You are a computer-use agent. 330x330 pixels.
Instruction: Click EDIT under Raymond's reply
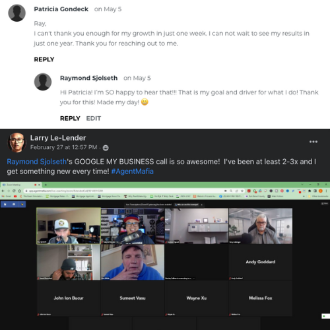[94, 118]
